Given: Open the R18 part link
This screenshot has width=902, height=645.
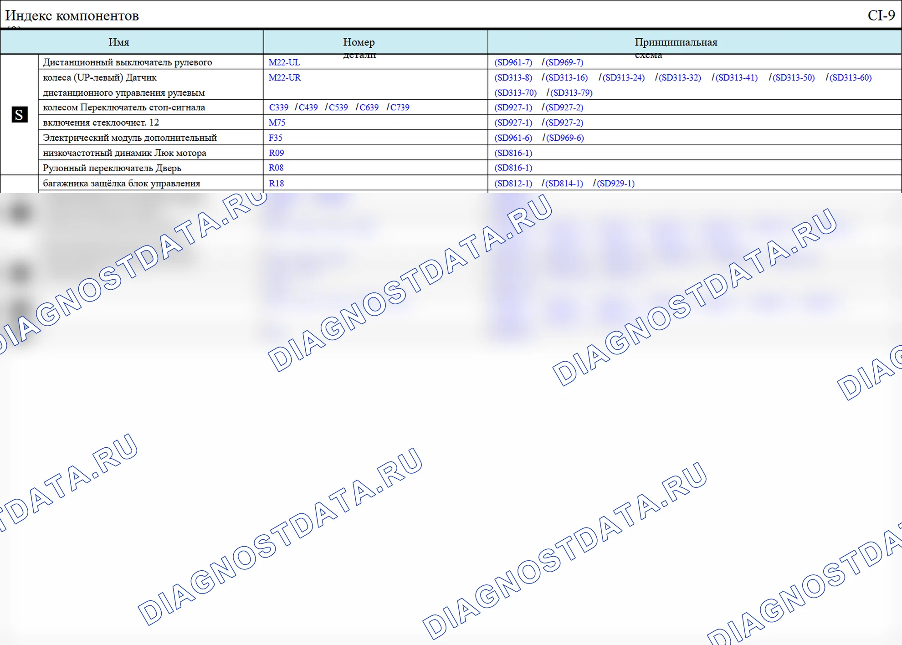Looking at the screenshot, I should tap(277, 183).
